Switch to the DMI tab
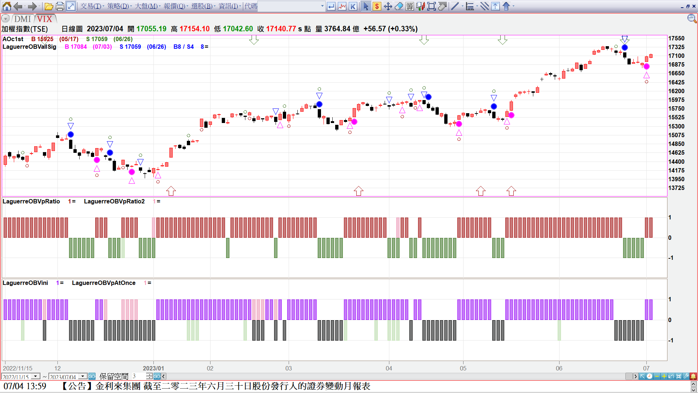The width and height of the screenshot is (698, 393). pos(23,19)
